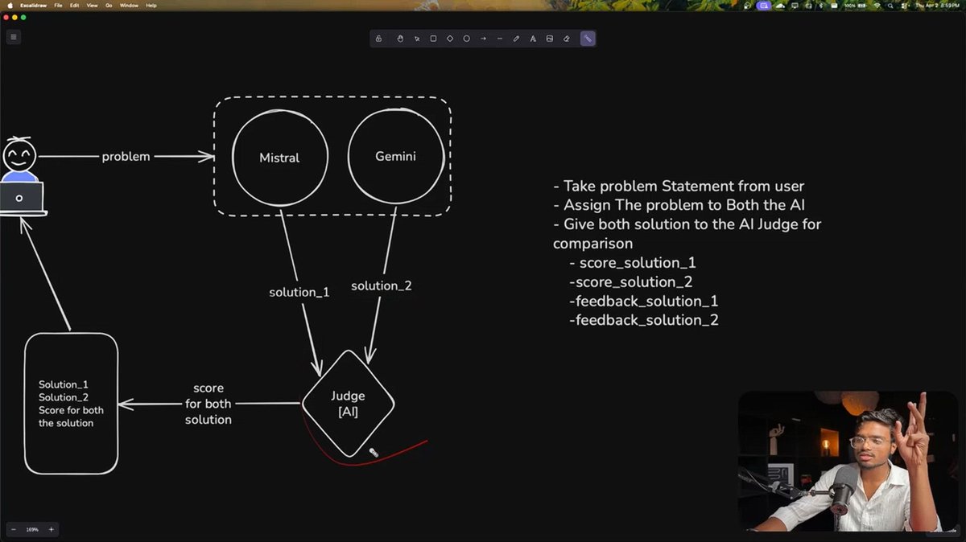Click the date and time display

[938, 6]
